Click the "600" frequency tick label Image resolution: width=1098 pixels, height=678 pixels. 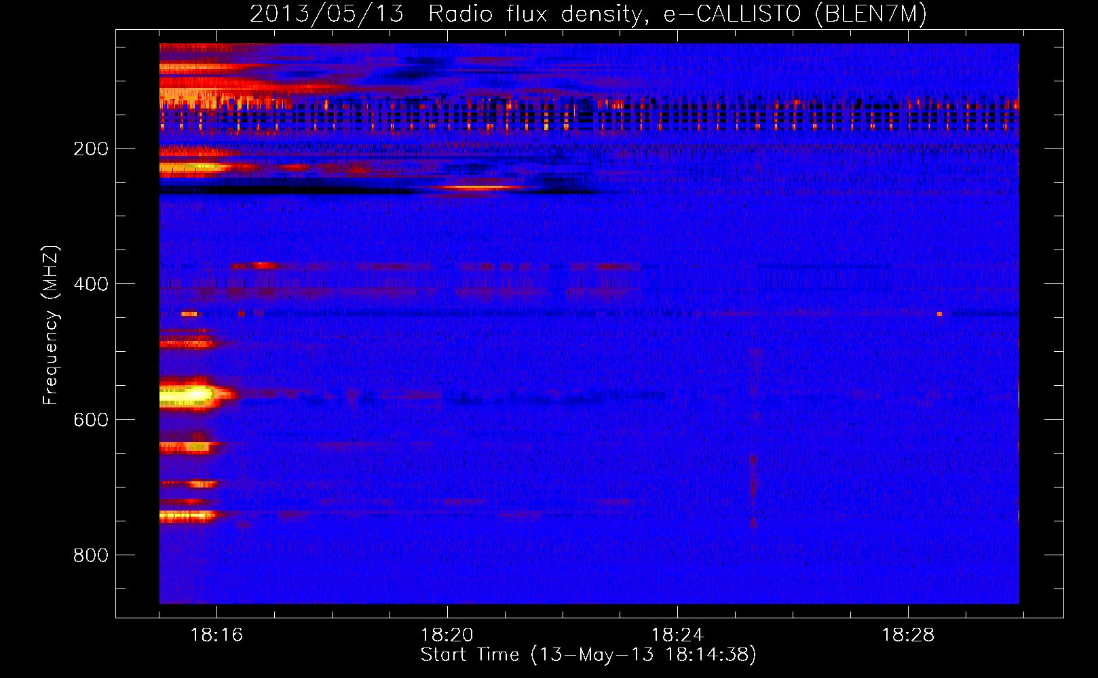point(90,420)
